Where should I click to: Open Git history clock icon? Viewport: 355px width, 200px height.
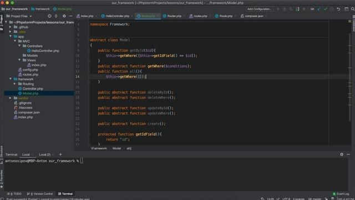[332, 9]
